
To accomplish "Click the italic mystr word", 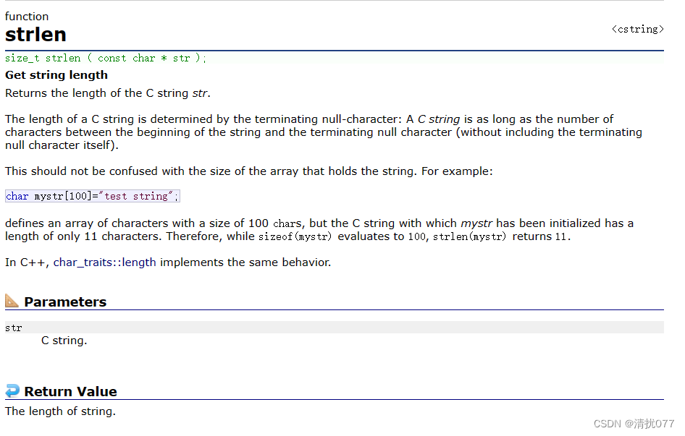I will [476, 223].
